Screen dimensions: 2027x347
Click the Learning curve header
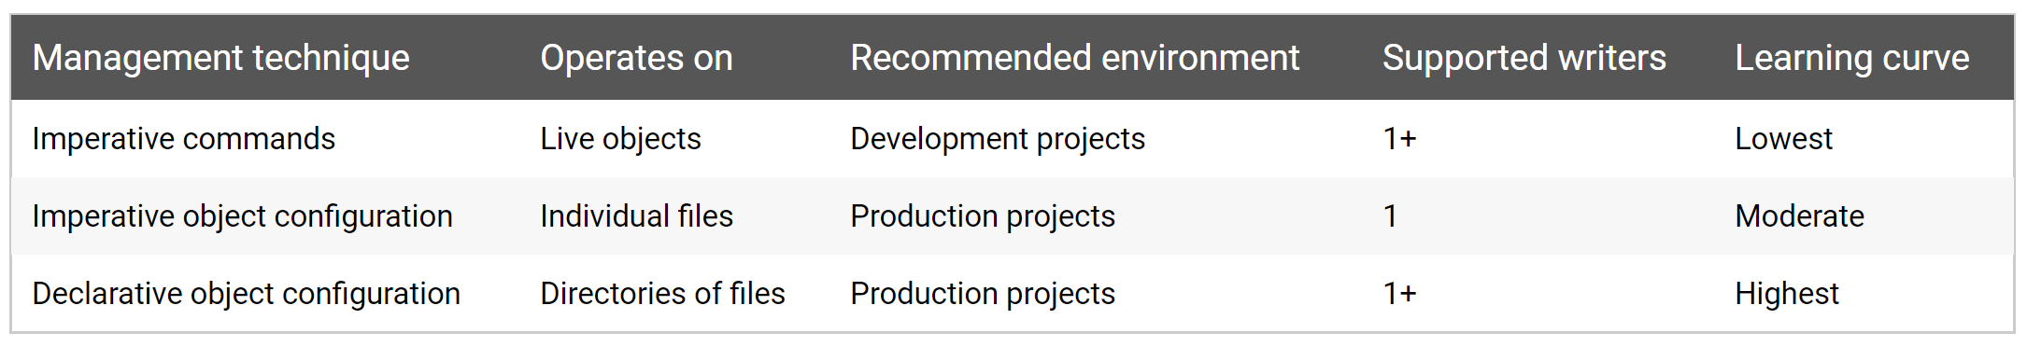[1851, 59]
